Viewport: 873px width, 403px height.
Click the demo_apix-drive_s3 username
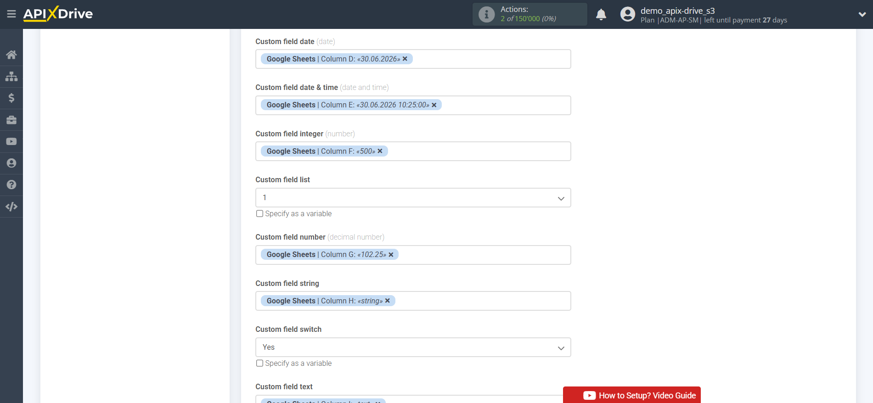coord(677,11)
